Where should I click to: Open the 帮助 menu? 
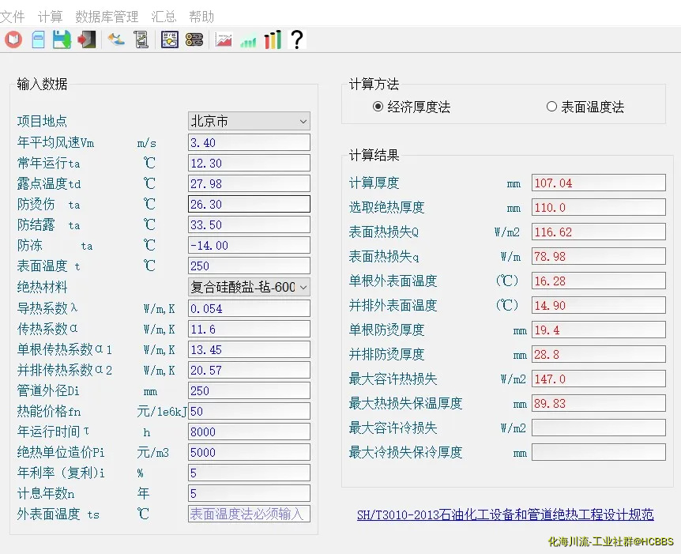[x=201, y=17]
